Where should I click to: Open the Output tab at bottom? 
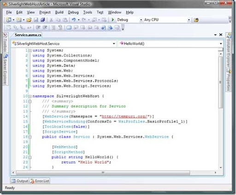[19, 181]
